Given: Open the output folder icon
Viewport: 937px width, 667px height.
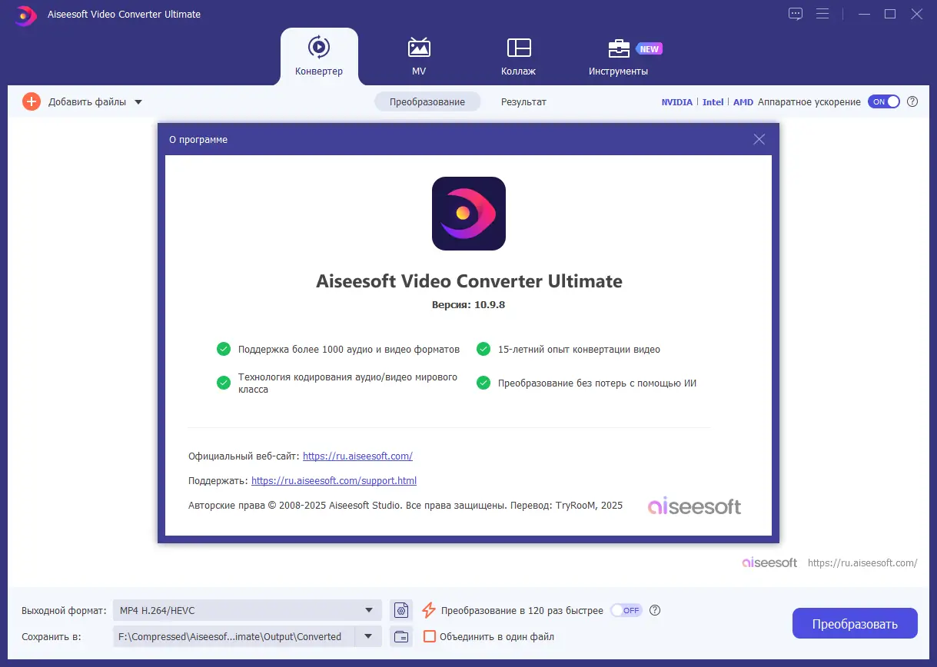Looking at the screenshot, I should (x=400, y=636).
